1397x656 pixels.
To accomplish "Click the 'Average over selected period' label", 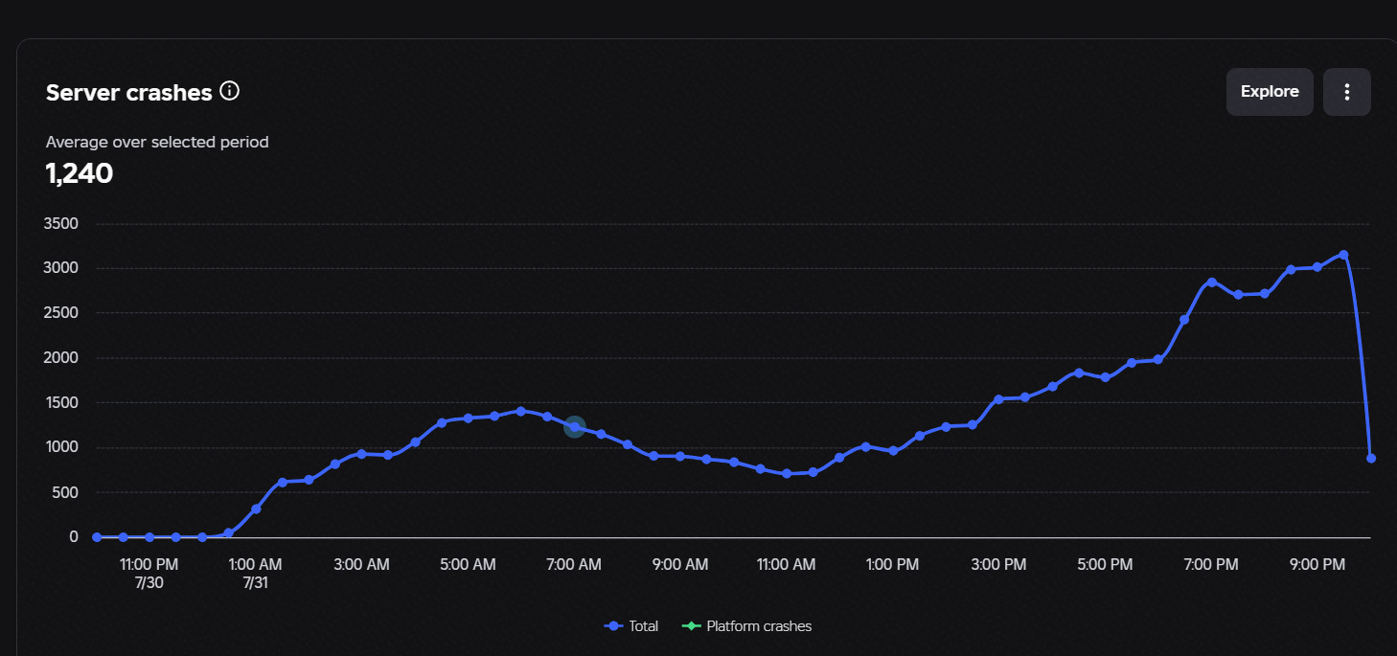I will [157, 142].
